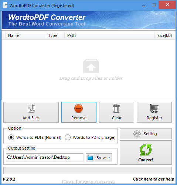Click the app icon in title bar

pos(5,6)
